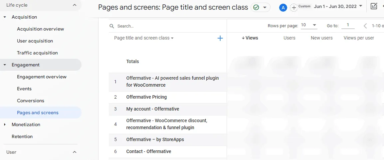
Task: Select the Offermative – by StoreApps row
Action: tap(168, 140)
